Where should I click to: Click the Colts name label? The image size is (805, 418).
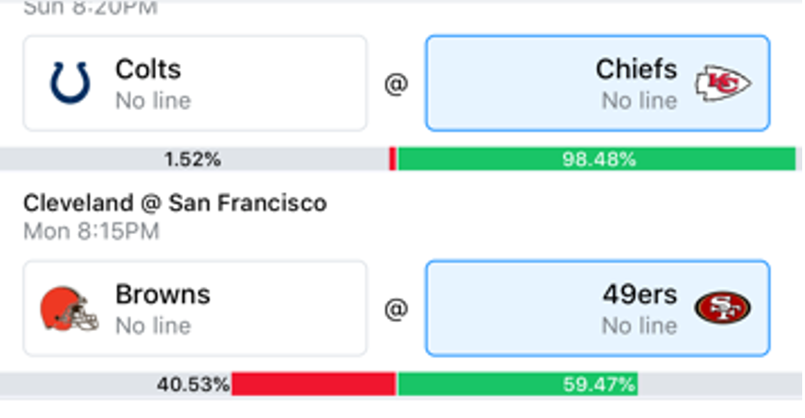149,69
